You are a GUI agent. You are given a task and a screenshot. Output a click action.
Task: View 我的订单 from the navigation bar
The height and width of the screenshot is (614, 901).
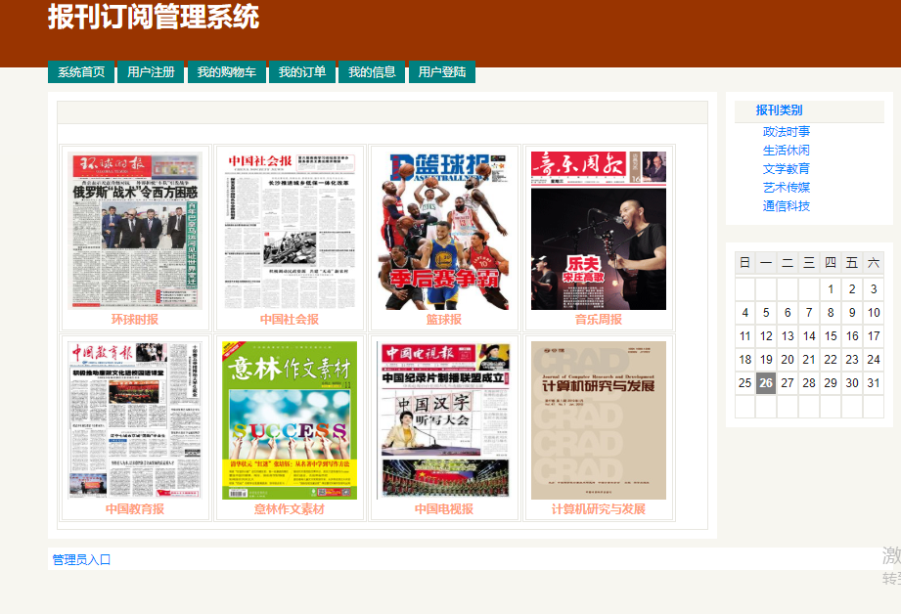(302, 71)
